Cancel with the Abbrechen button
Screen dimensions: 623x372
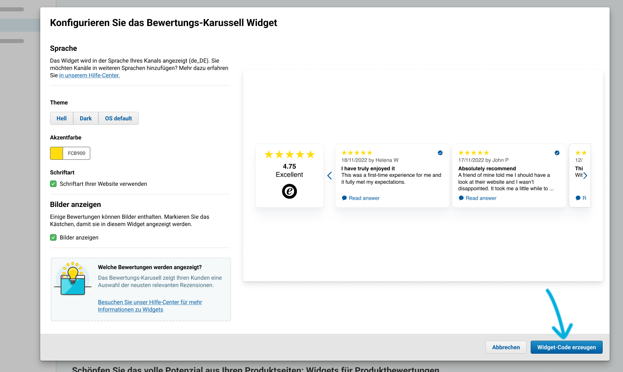(x=506, y=347)
